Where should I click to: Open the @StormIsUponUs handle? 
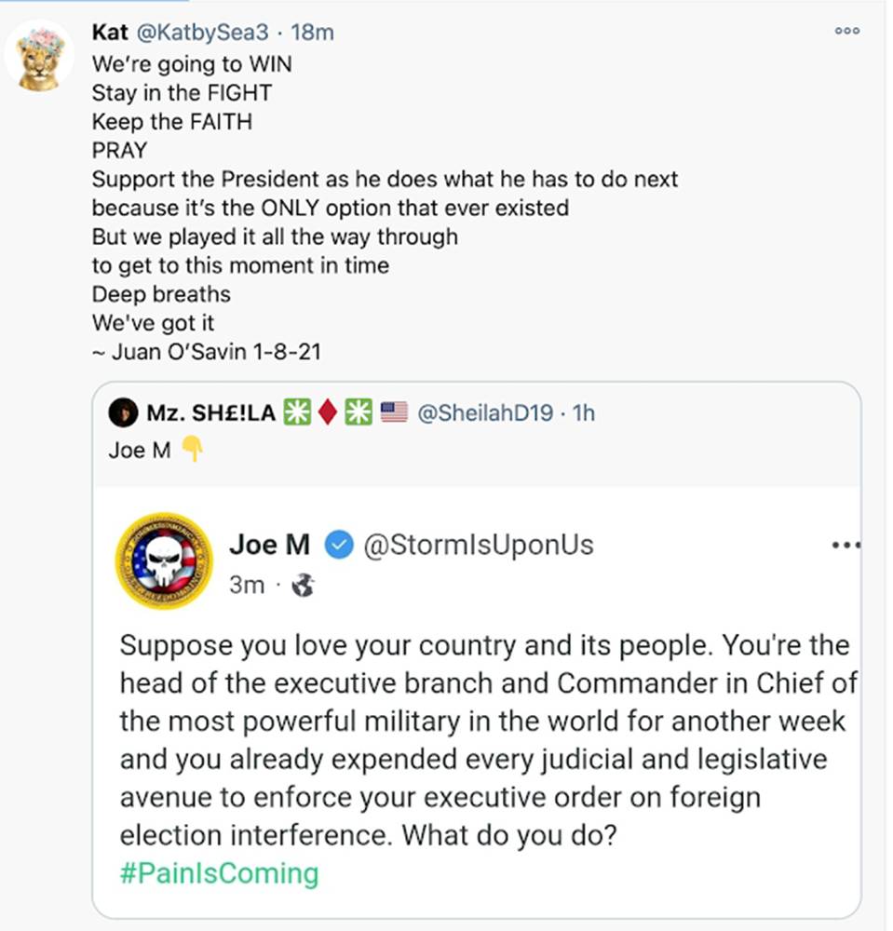pyautogui.click(x=478, y=545)
